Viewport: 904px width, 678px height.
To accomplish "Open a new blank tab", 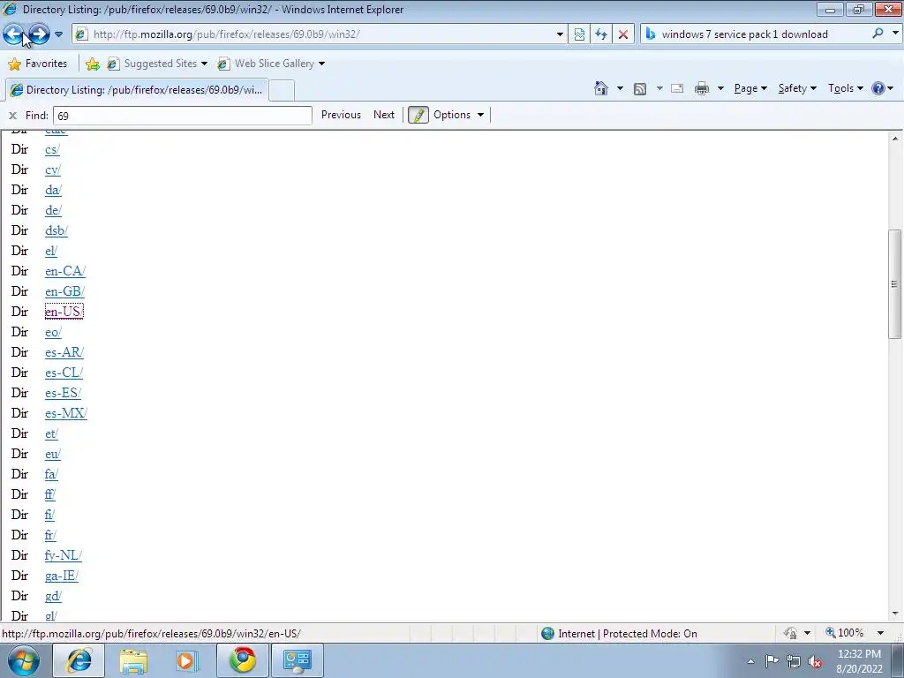I will click(x=282, y=91).
